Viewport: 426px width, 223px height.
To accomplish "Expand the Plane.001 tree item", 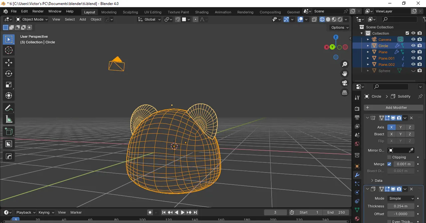I will pos(368,58).
